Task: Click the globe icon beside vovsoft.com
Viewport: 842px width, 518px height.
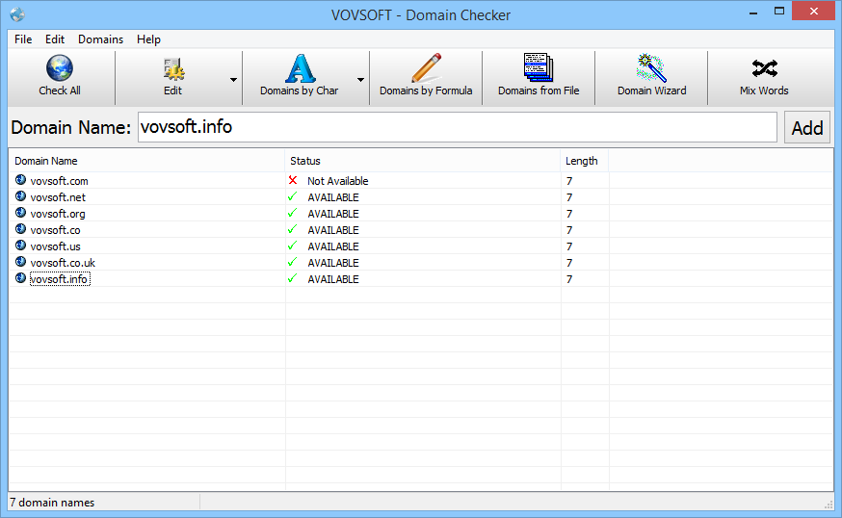Action: [x=20, y=180]
